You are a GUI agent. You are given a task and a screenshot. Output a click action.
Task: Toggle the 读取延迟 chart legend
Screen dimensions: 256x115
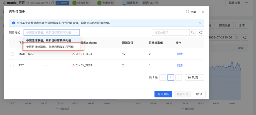point(62,109)
